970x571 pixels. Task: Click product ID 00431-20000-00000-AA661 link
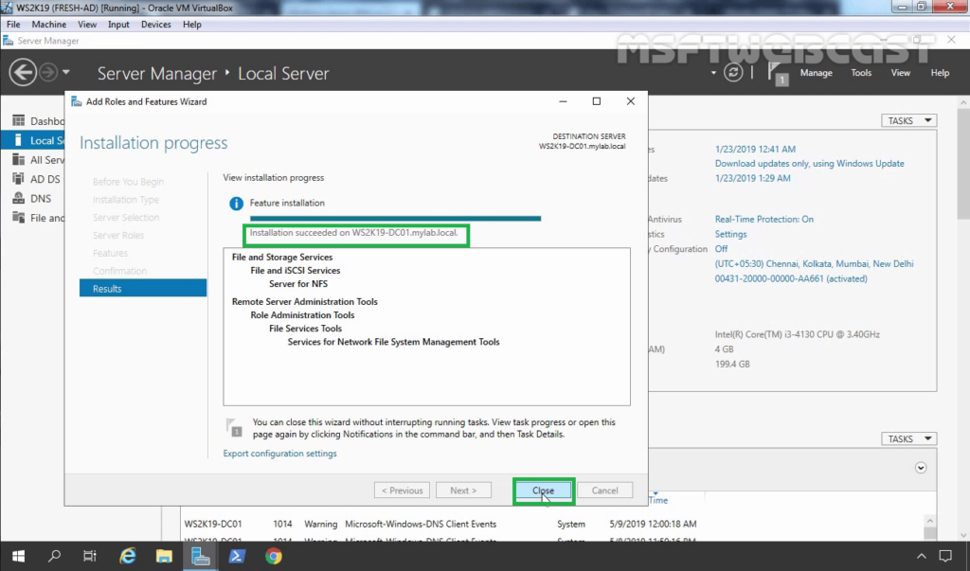point(791,279)
